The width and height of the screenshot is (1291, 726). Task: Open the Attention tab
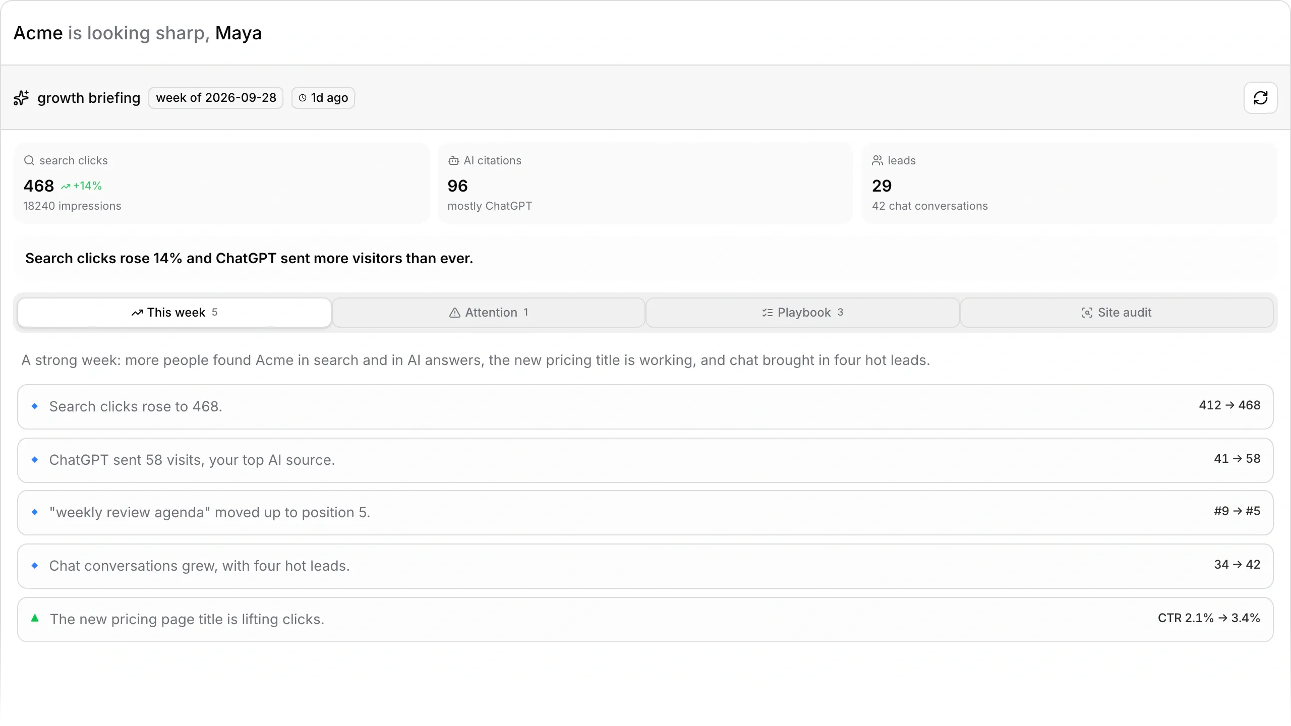489,313
